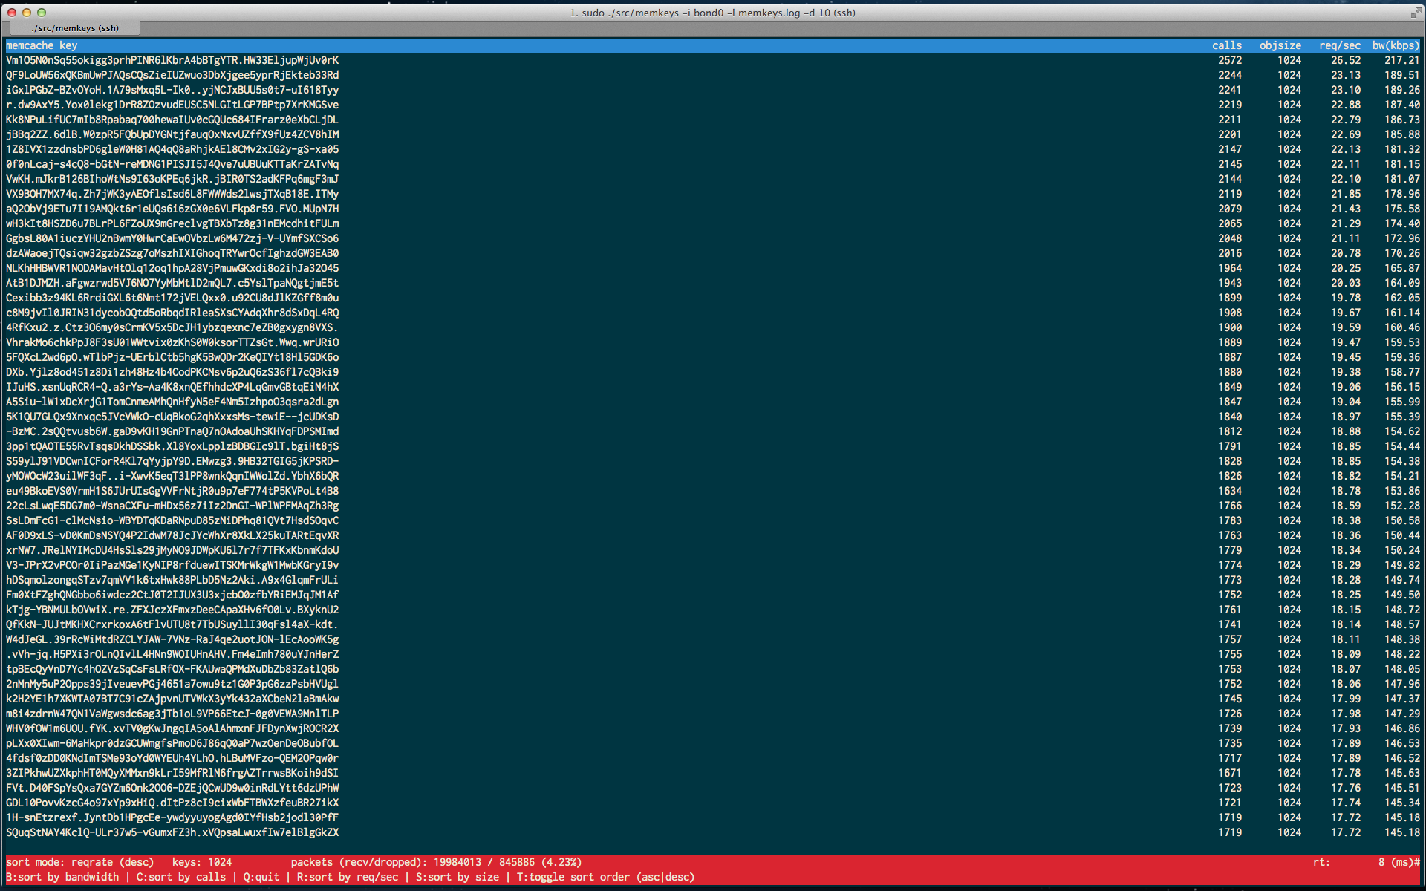Click the packets recv/dropped status text
The width and height of the screenshot is (1426, 891).
[x=436, y=862]
